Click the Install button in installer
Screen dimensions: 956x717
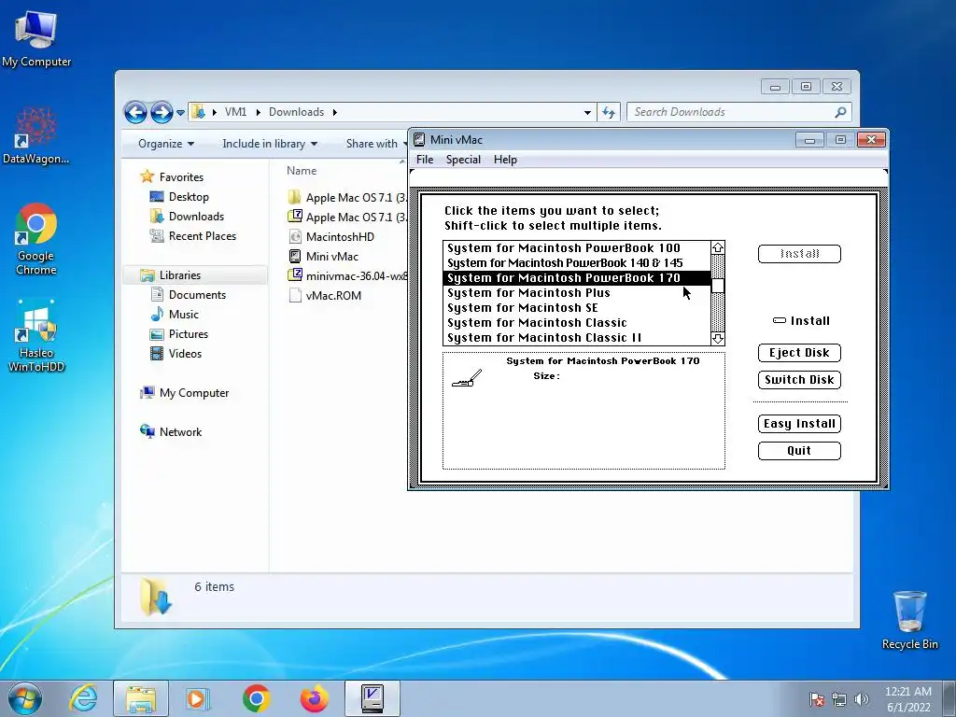coord(799,254)
